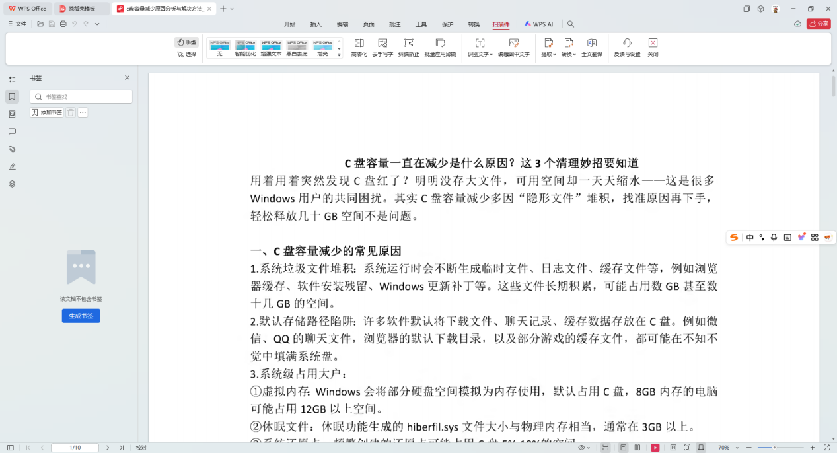Viewport: 837px width, 453px height.
Task: Switch to the WPS Office home tab
Action: click(x=28, y=9)
